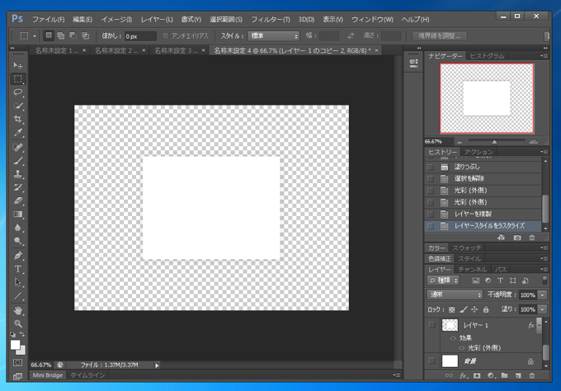Select the Crop tool
The height and width of the screenshot is (391, 561).
[x=17, y=119]
